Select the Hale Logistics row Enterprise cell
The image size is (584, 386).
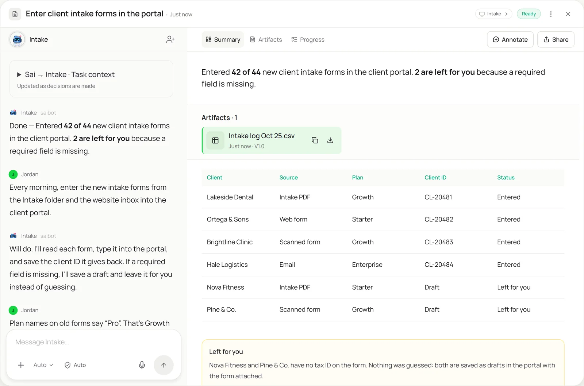point(367,265)
